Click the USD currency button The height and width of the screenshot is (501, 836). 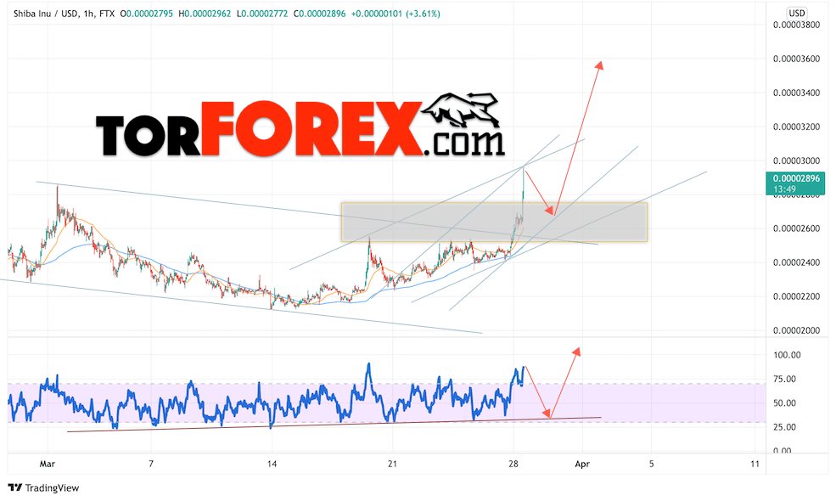pyautogui.click(x=797, y=13)
